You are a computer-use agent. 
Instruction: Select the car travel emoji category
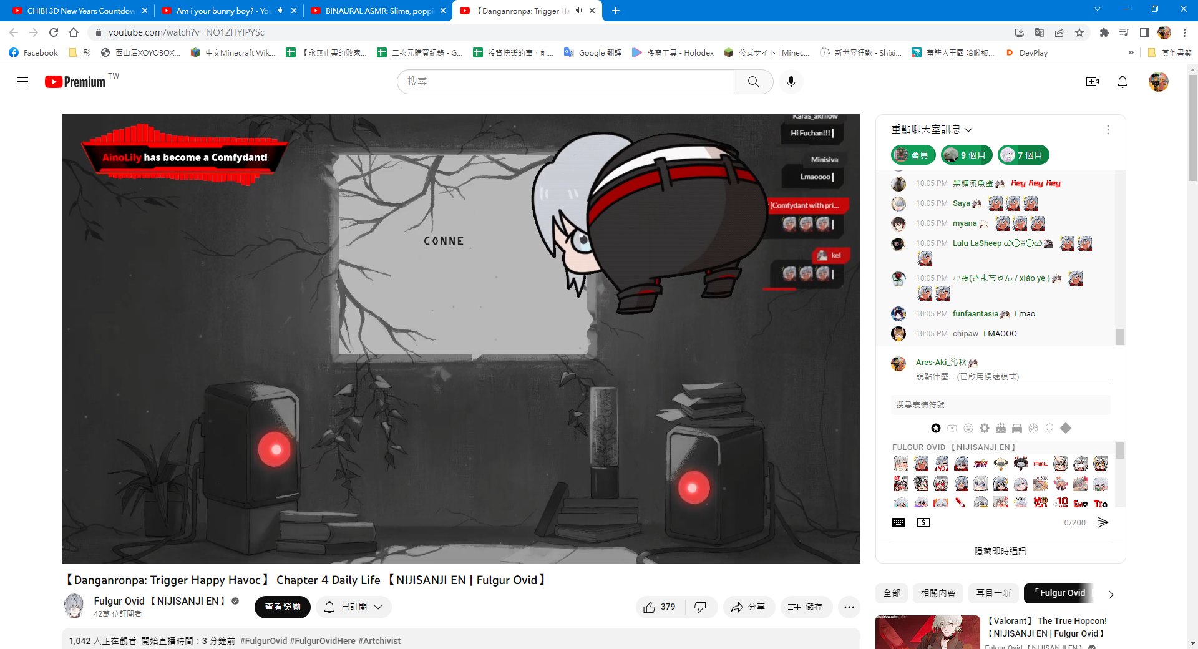[1016, 428]
